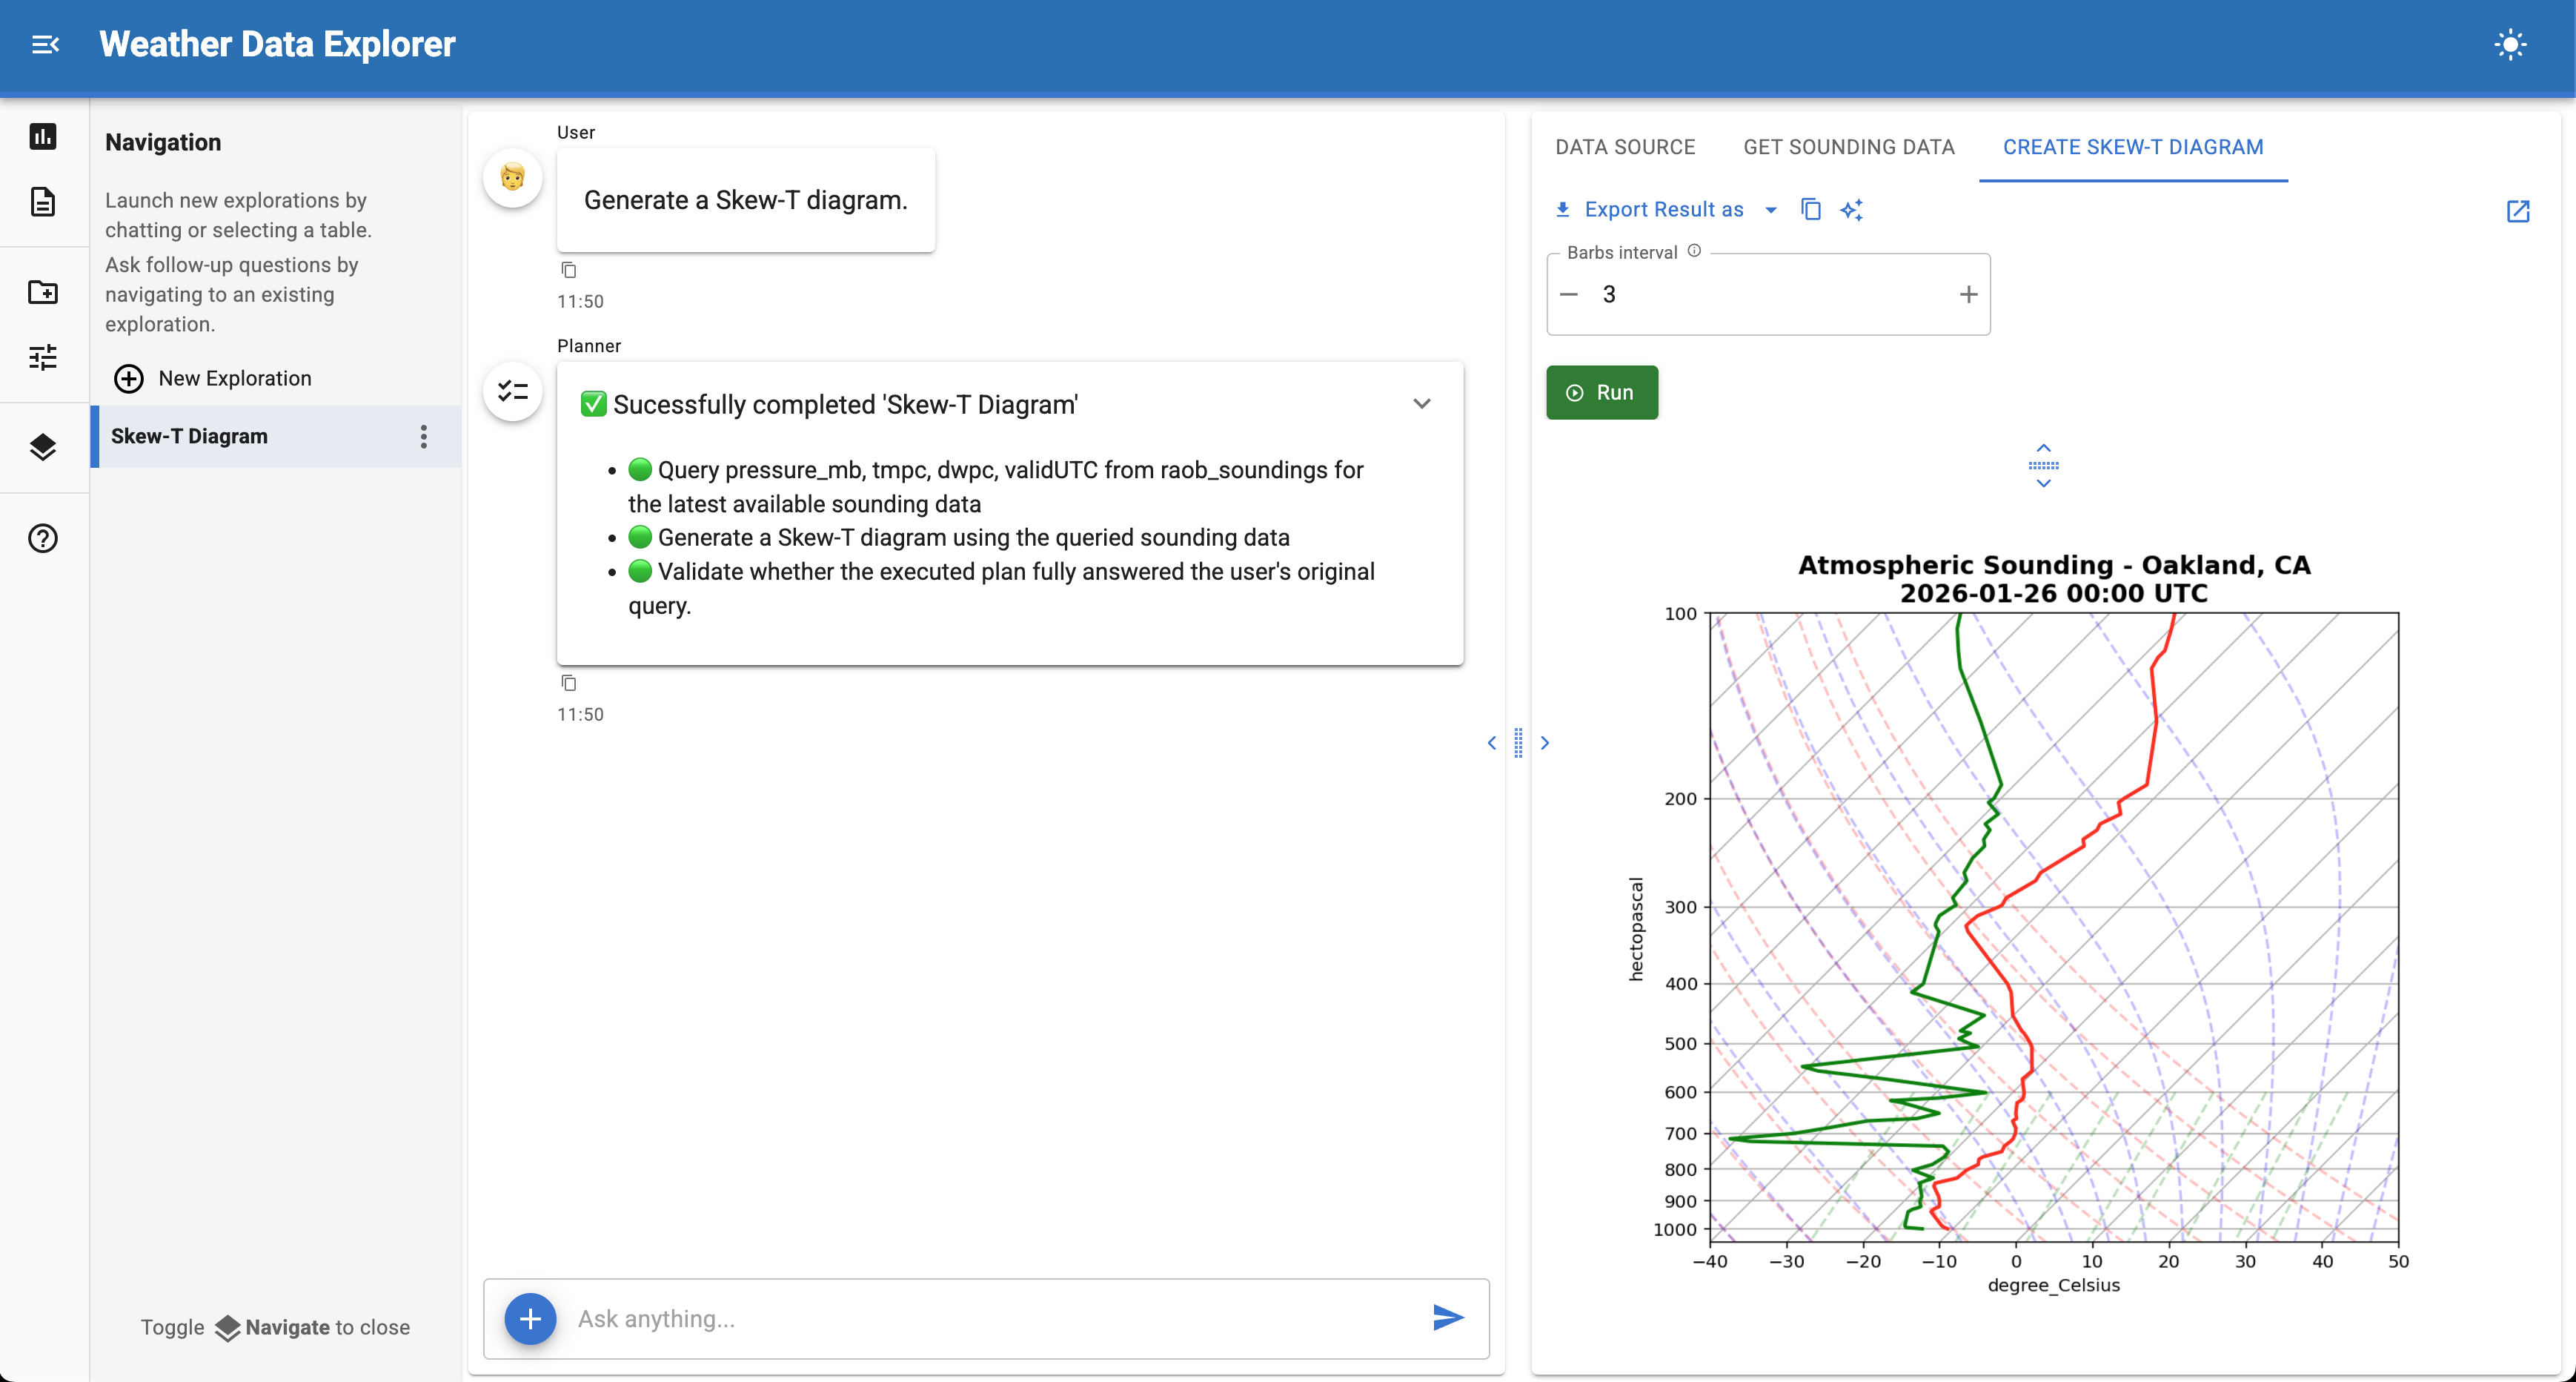
Task: Click the down chevron below horizontal splitter
Action: pyautogui.click(x=2044, y=483)
